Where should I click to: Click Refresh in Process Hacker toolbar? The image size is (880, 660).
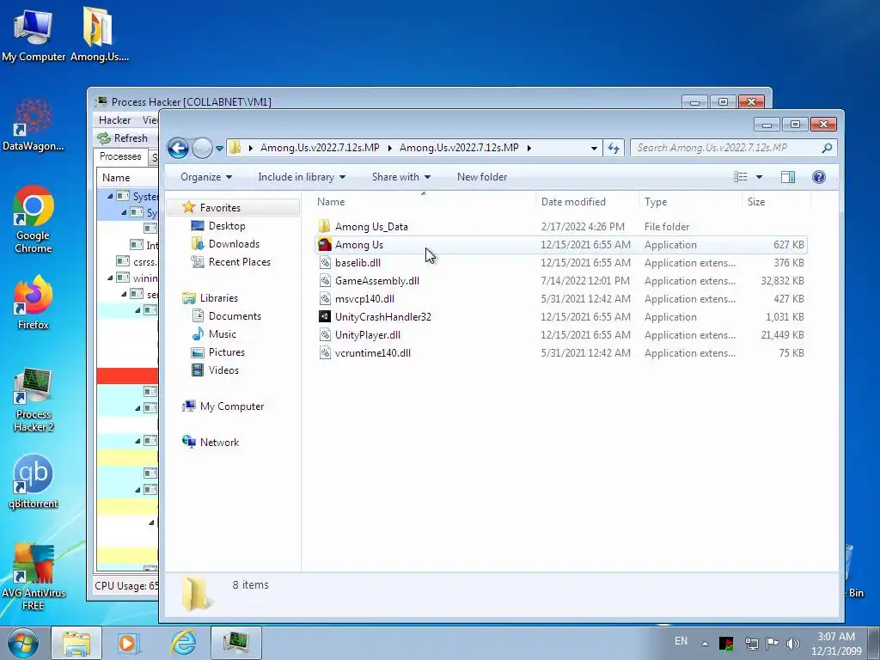(123, 138)
